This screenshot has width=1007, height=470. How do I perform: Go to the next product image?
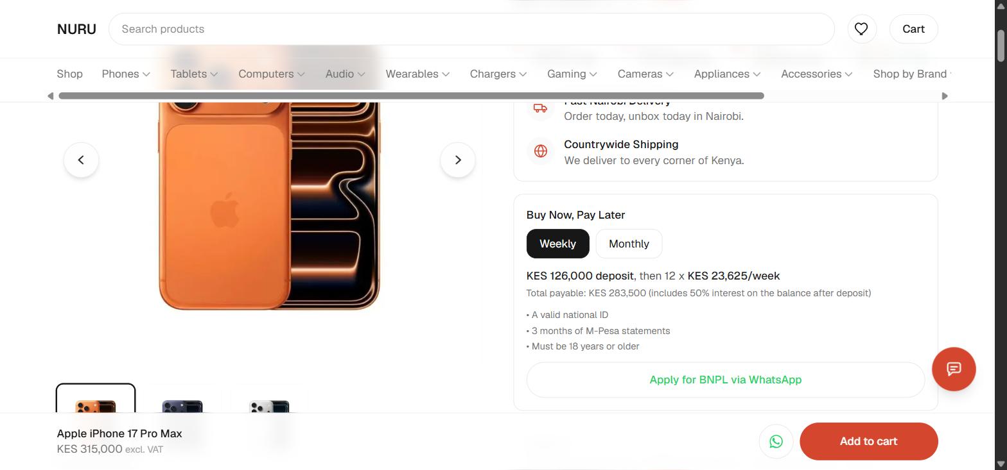(458, 160)
